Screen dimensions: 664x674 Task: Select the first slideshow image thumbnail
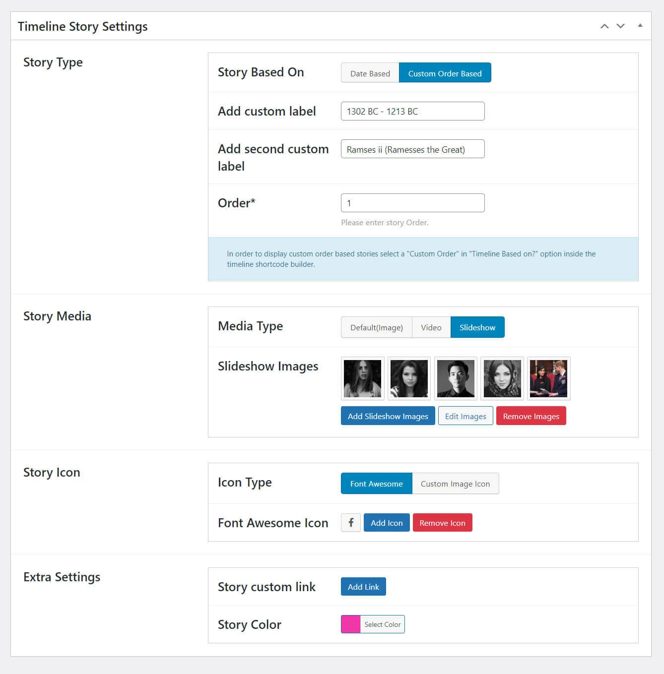[362, 378]
